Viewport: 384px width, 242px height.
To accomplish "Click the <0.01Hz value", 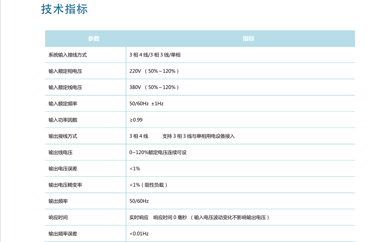I will 139,233.
